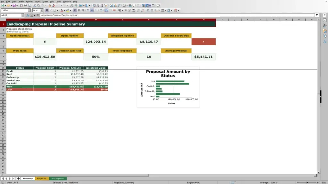
Task: Click the Cut scissors icon
Action: tap(35, 5)
